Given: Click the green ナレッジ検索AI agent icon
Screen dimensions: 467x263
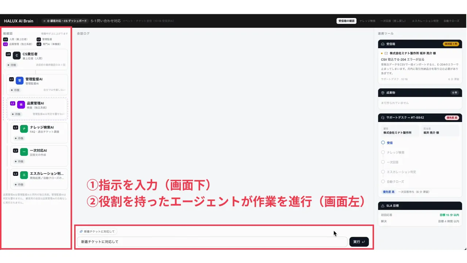Looking at the screenshot, I should [24, 129].
